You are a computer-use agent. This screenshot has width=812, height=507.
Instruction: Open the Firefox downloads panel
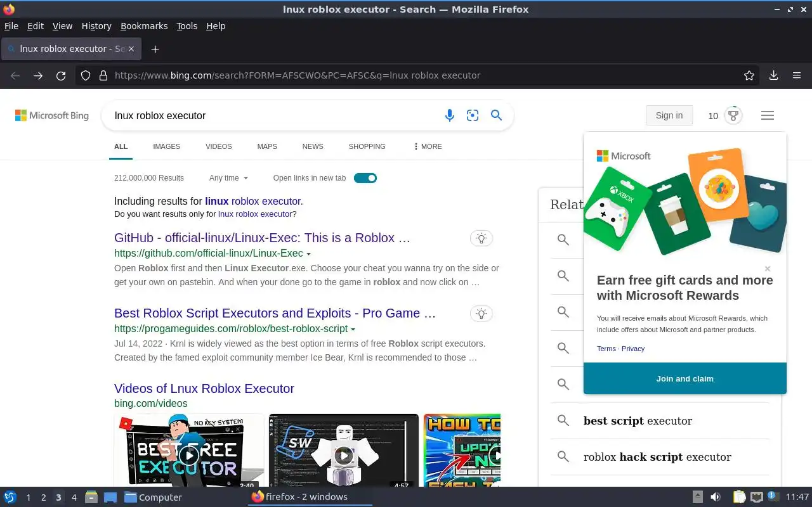(773, 75)
